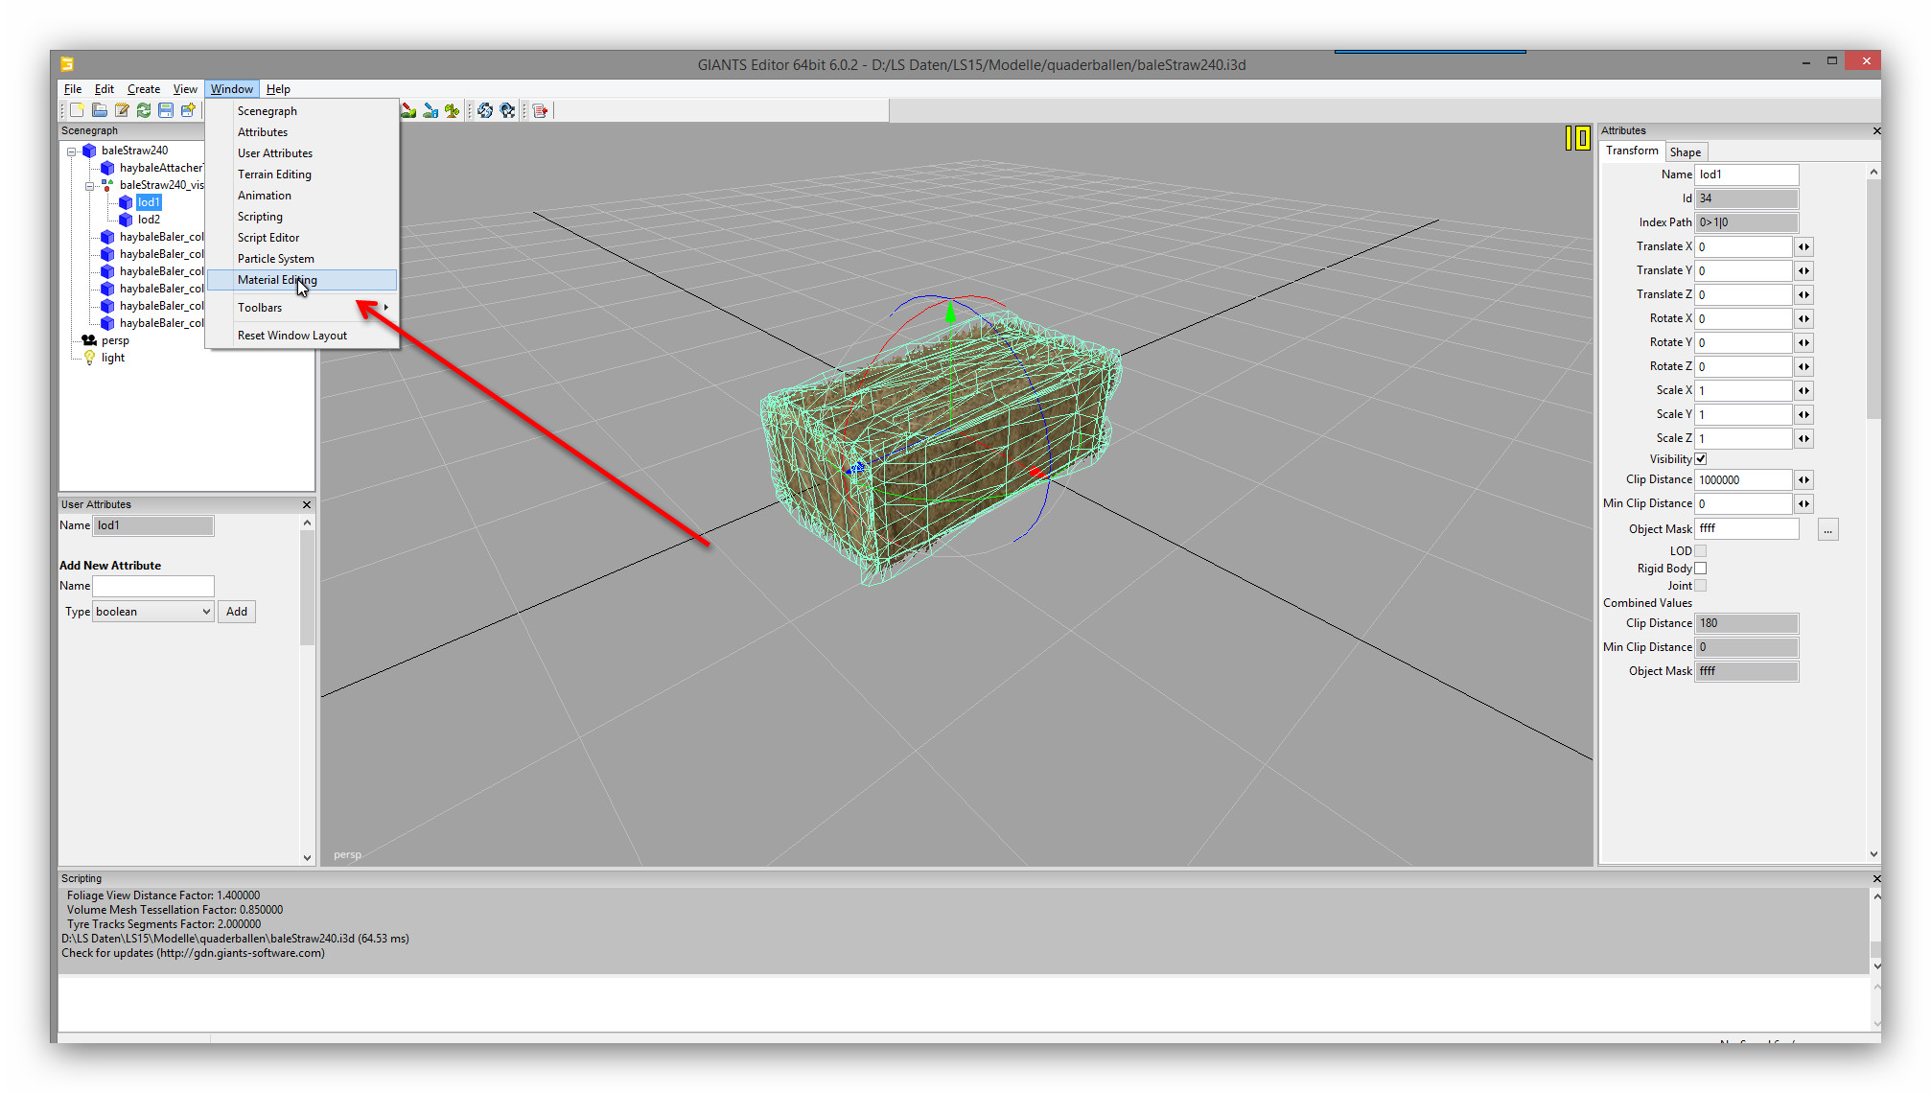Switch to the Shape tab
The width and height of the screenshot is (1931, 1093).
1685,152
